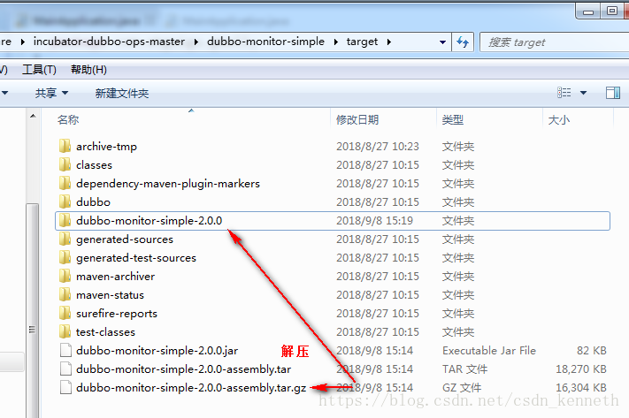
Task: Open the 工具(T) menu
Action: tap(39, 70)
